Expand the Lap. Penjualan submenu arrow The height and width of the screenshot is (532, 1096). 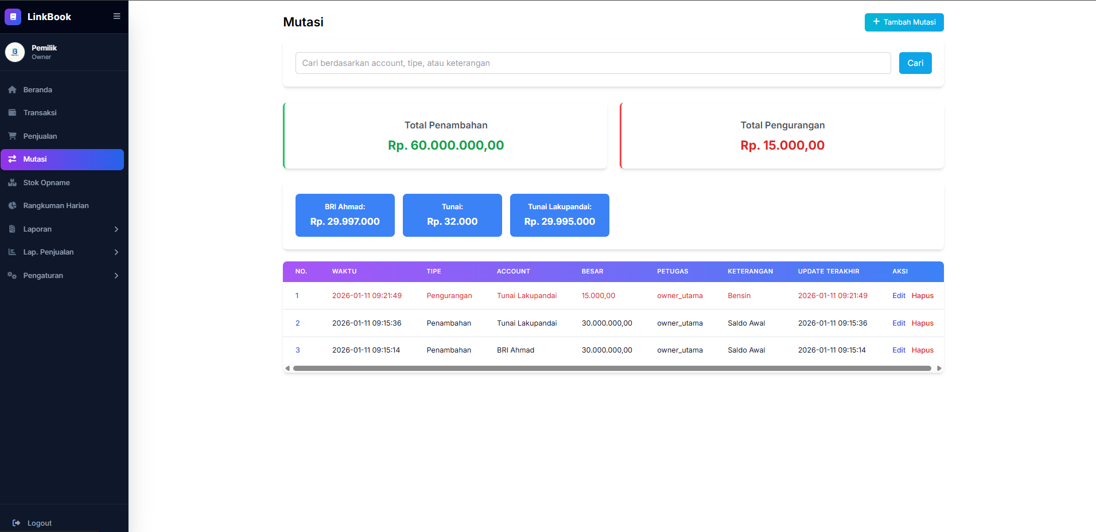pyautogui.click(x=116, y=252)
